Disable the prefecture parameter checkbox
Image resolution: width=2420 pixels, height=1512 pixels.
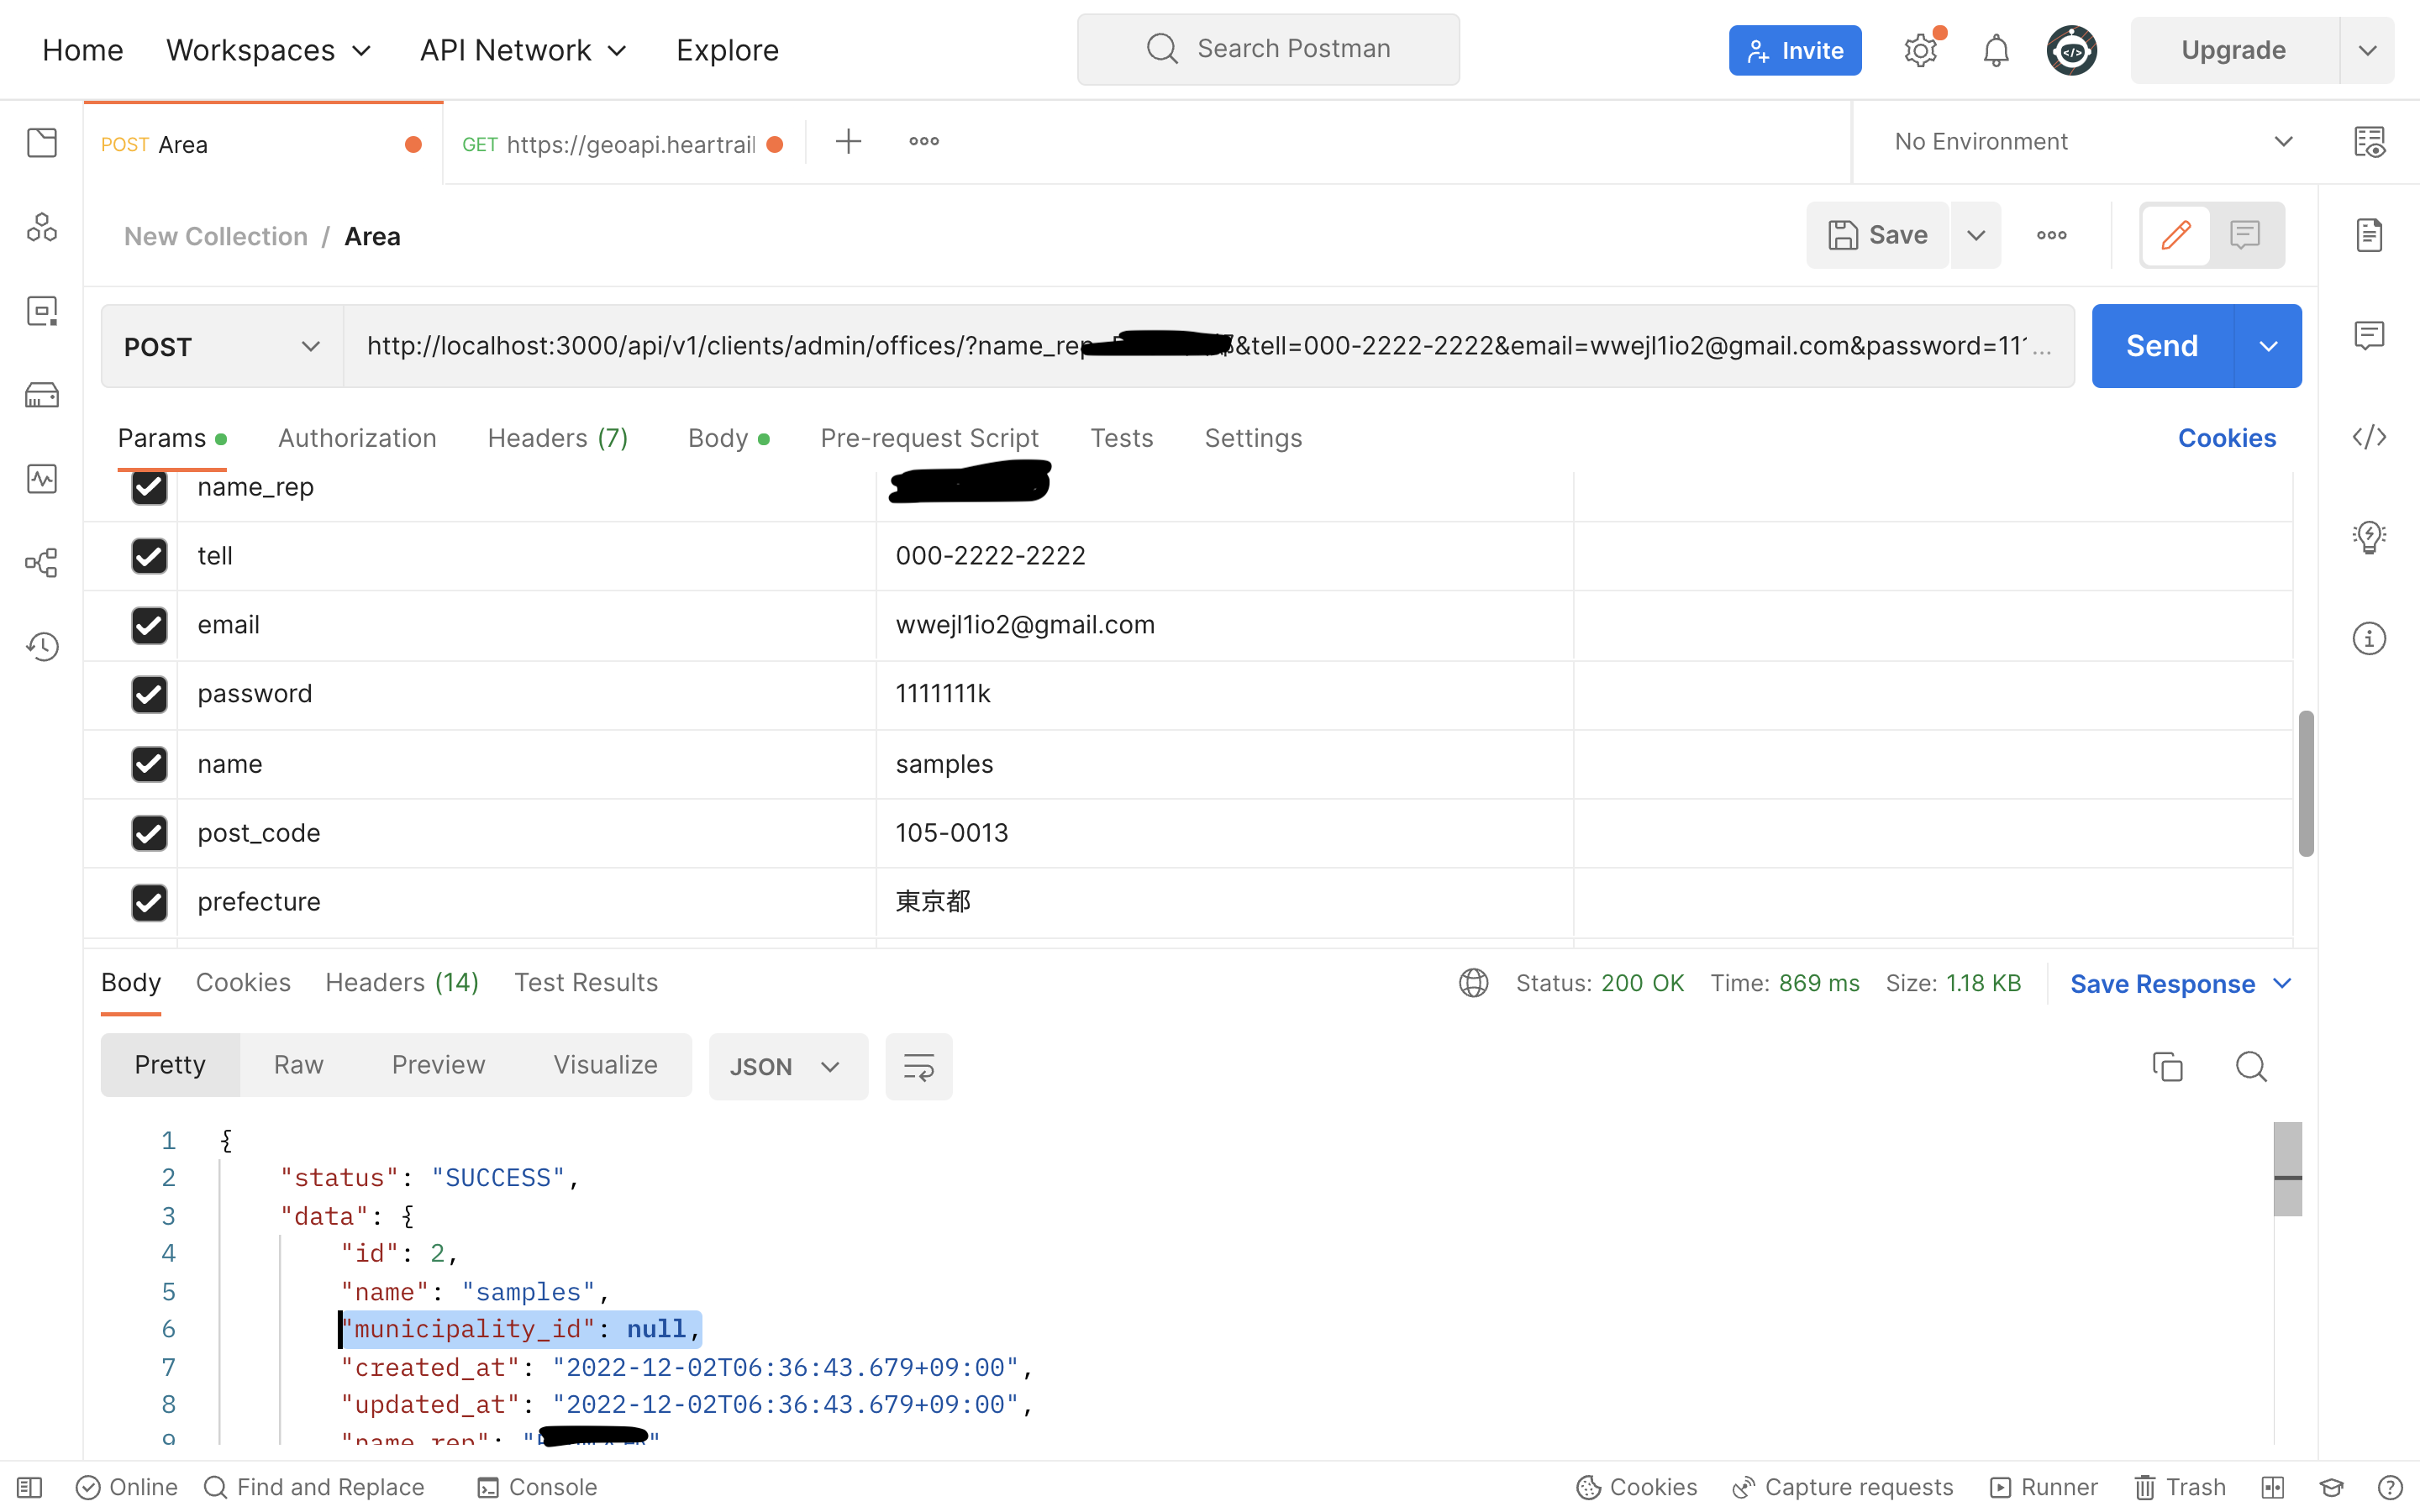(x=149, y=902)
